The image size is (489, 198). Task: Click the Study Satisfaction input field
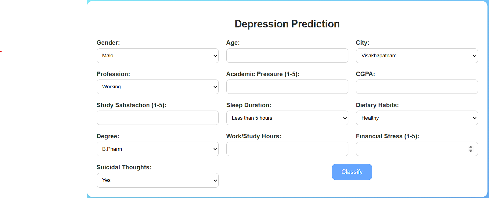[x=157, y=118]
